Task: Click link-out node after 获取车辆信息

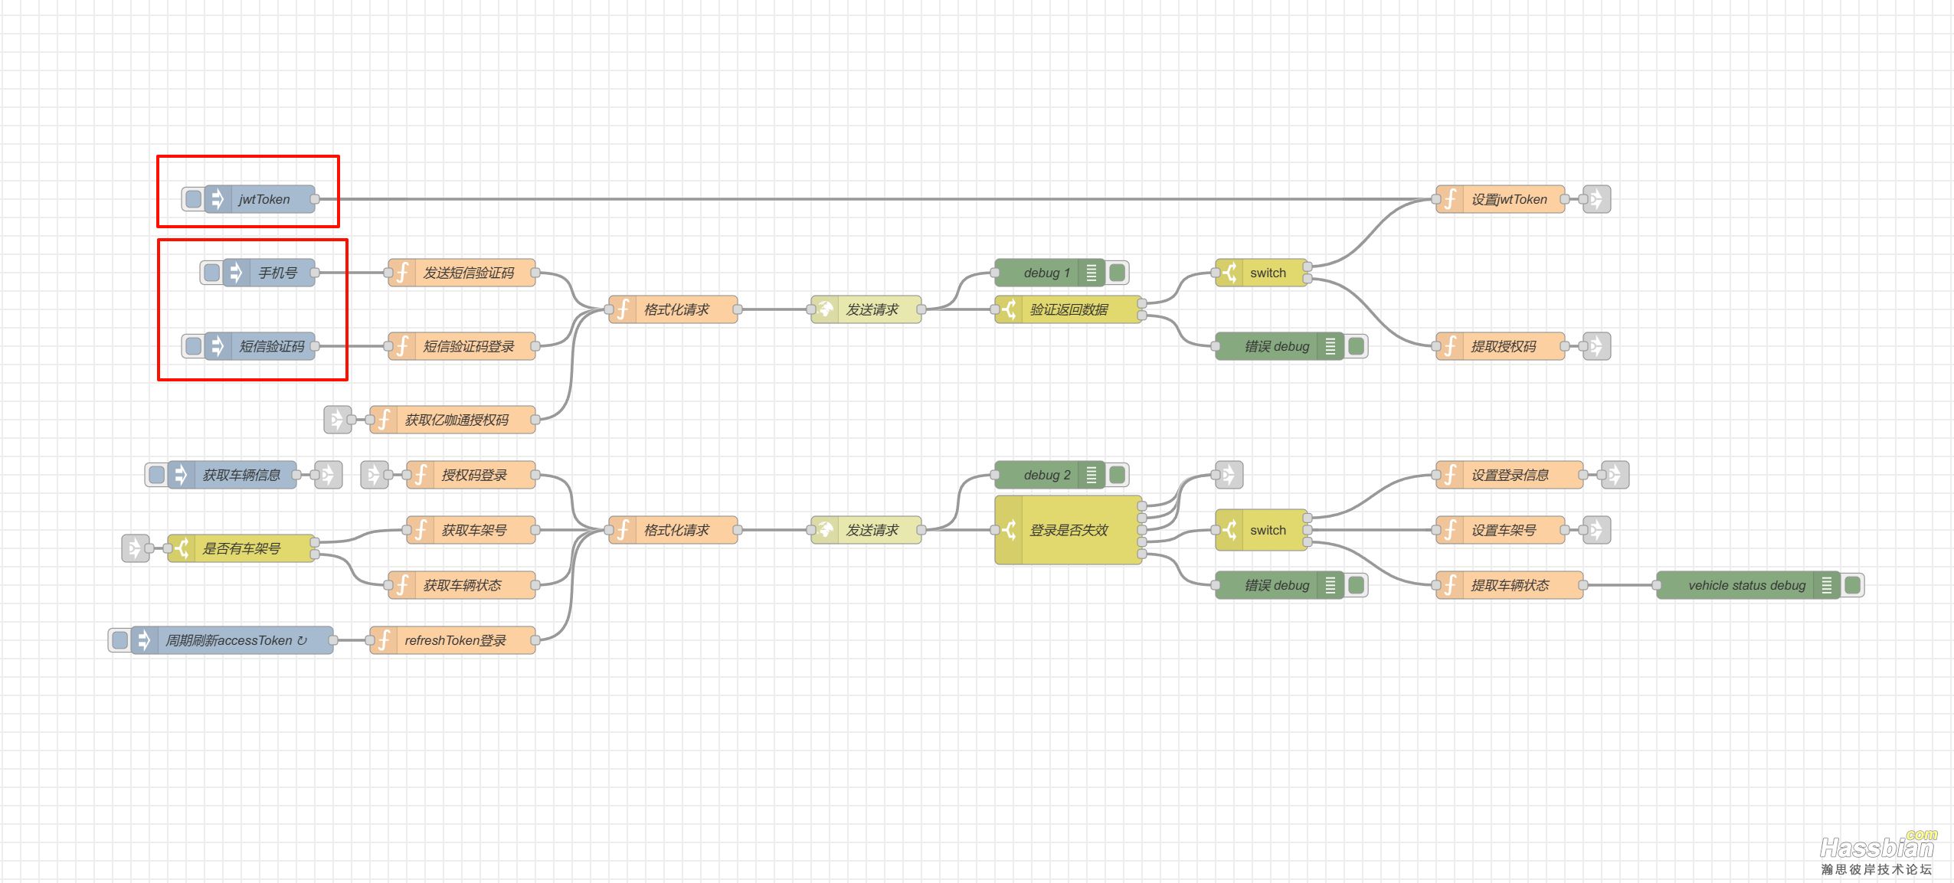Action: click(x=329, y=475)
